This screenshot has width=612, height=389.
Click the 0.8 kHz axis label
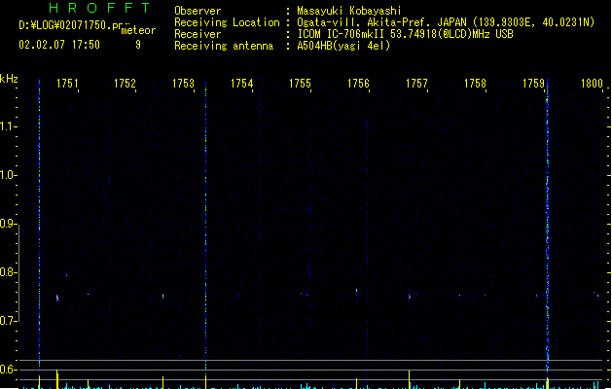8,272
